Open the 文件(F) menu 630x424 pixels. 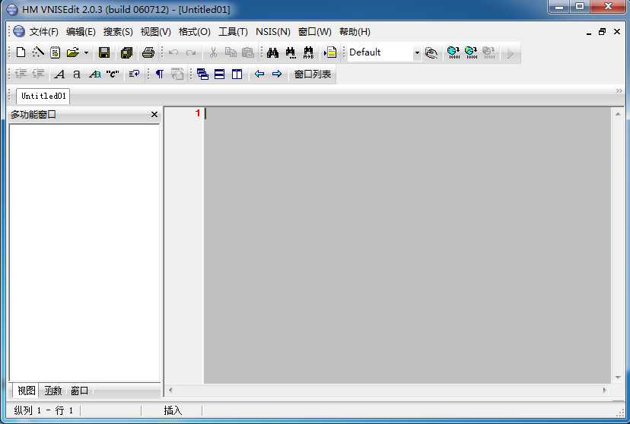tap(44, 32)
